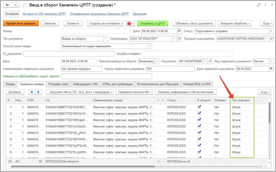Click Показать информацию о КМ во вложении

click(x=186, y=92)
